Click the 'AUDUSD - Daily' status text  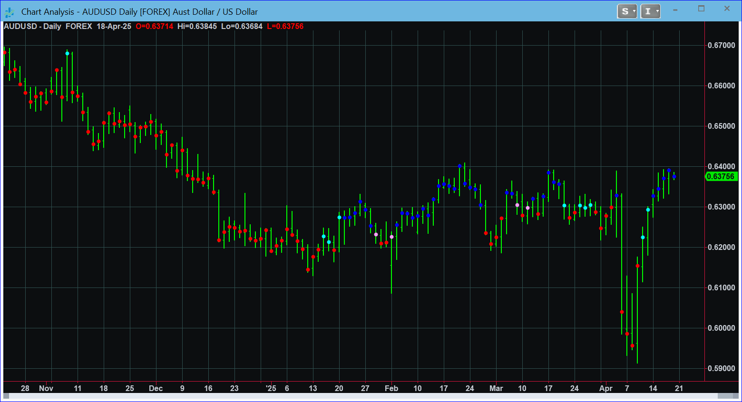[32, 27]
